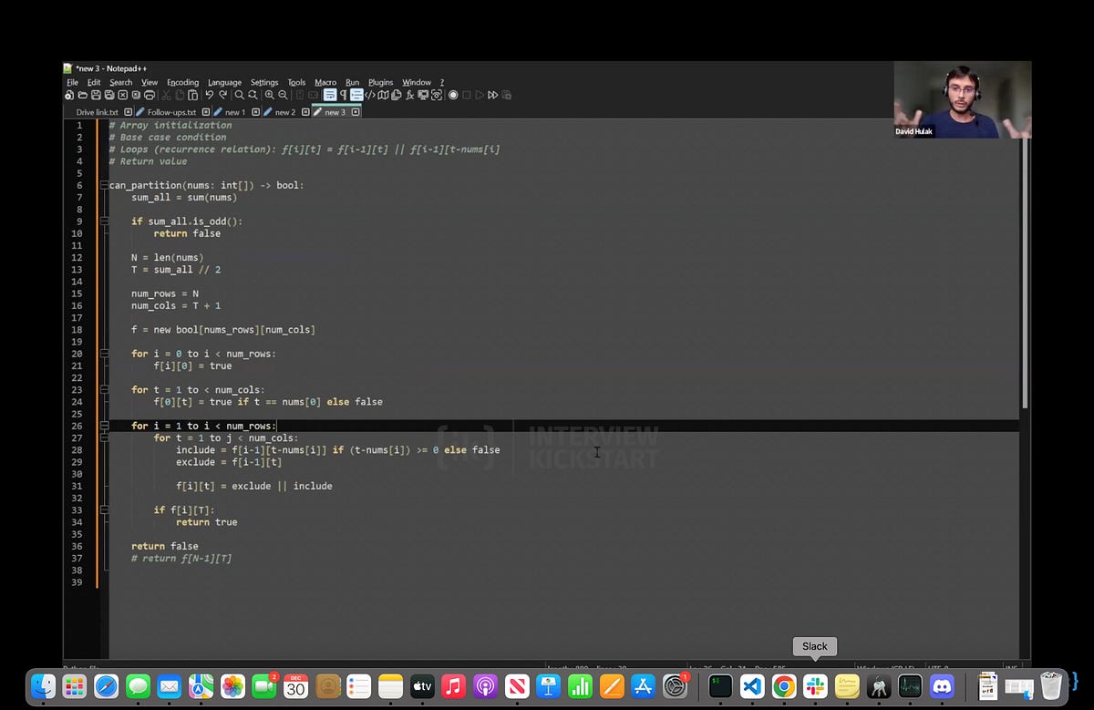Screen dimensions: 1094x710
Task: Close the 'new 2' document tab
Action: click(304, 111)
